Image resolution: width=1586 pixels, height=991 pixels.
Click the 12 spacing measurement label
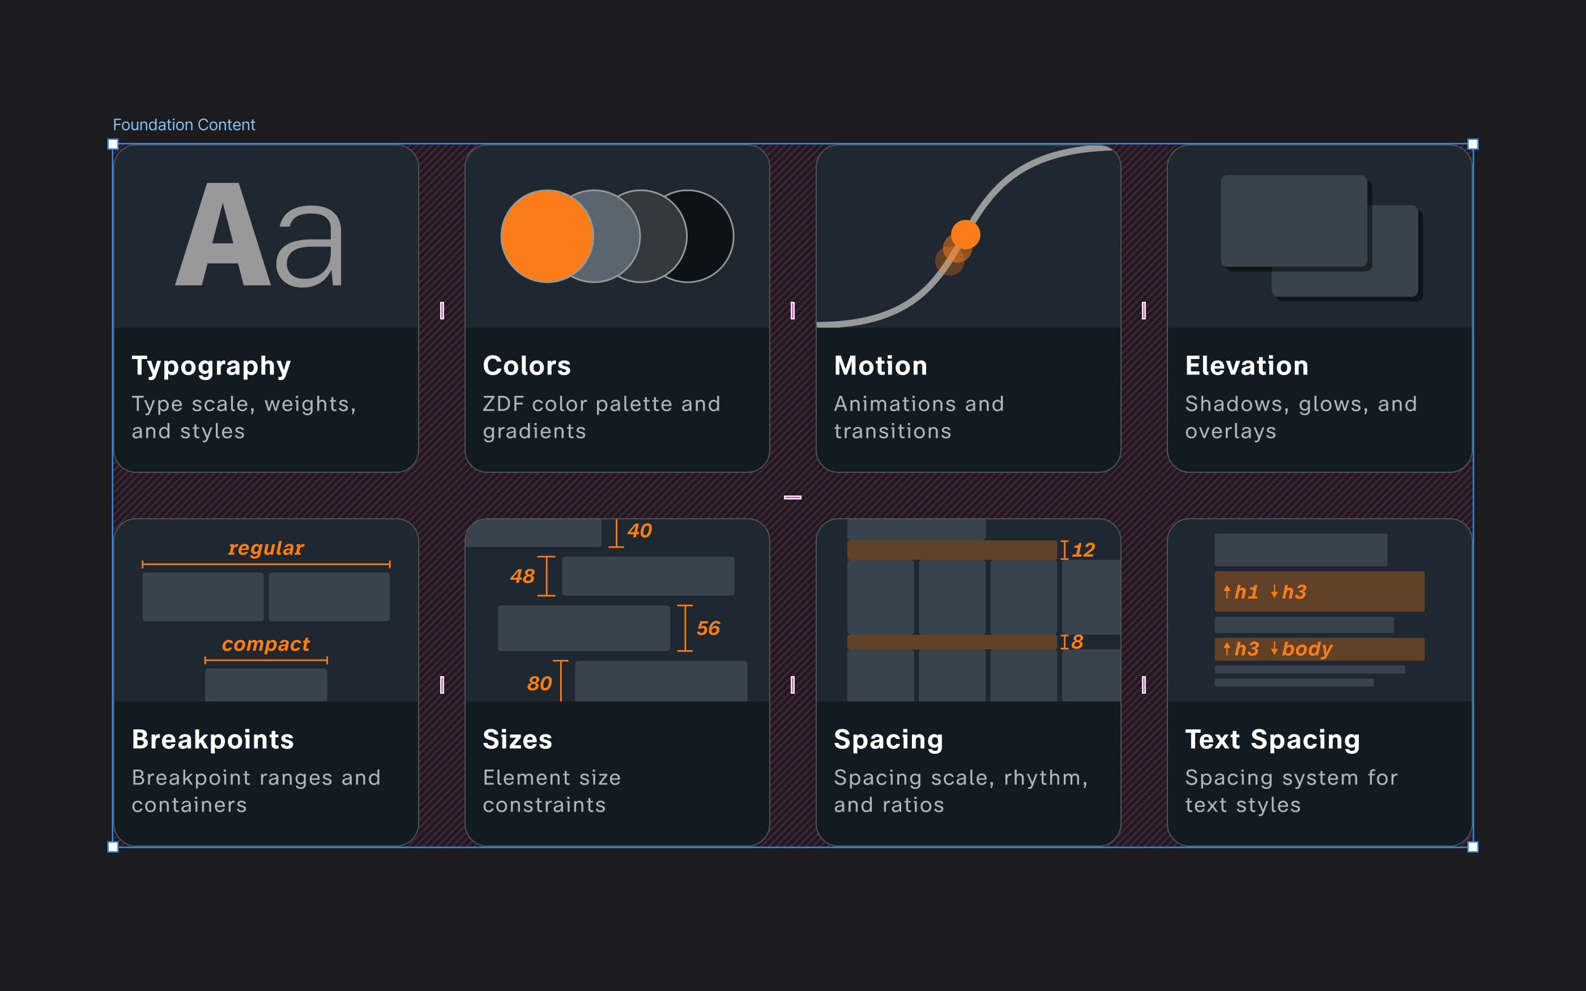coord(1082,550)
